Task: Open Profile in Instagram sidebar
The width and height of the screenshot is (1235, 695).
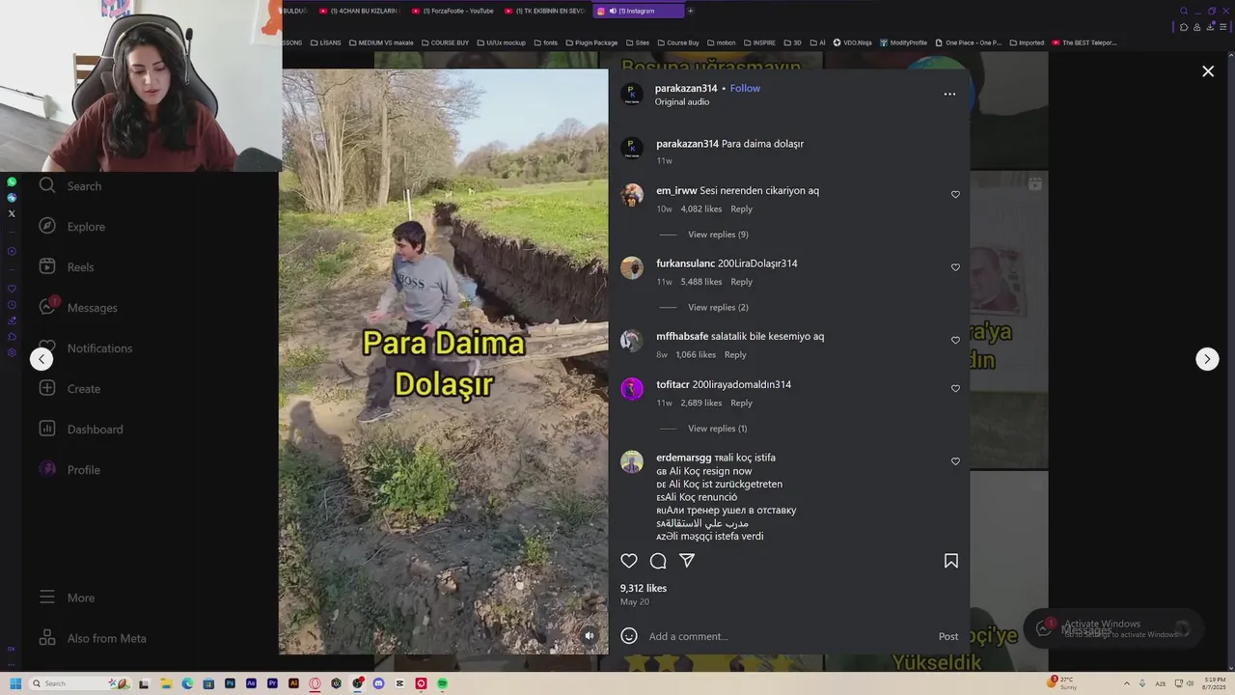Action: pyautogui.click(x=69, y=470)
